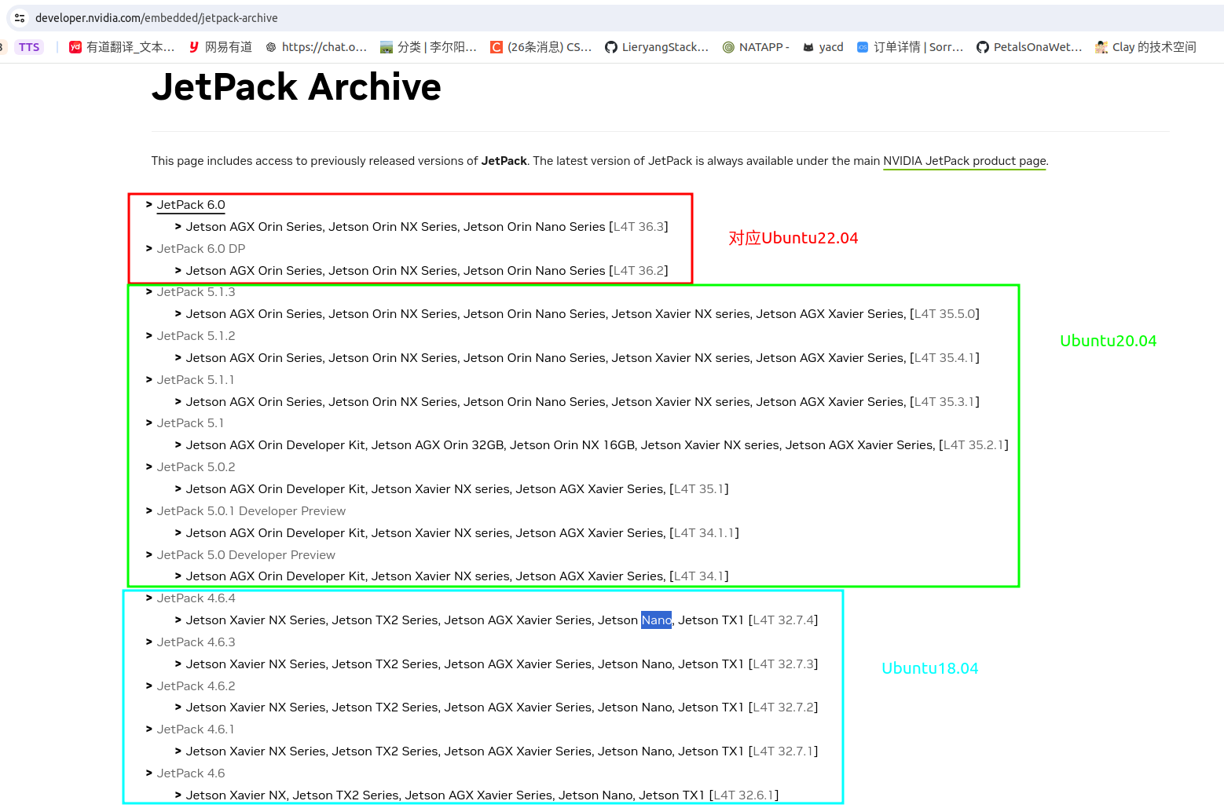
Task: Click the L4T 35.3.1 release link
Action: click(944, 402)
